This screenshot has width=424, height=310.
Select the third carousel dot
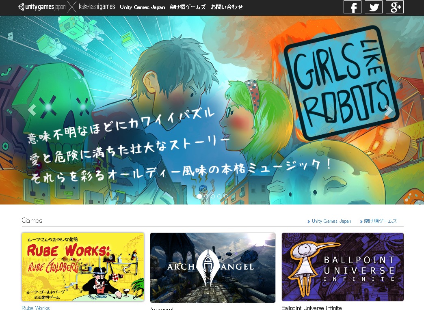point(213,196)
